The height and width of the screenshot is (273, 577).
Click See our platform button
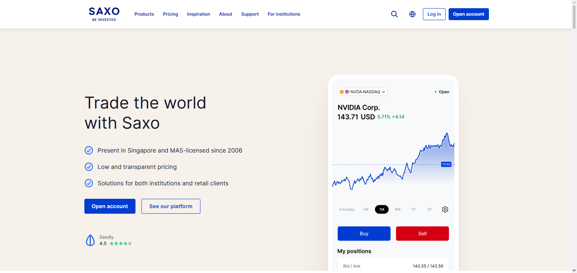[x=171, y=206]
